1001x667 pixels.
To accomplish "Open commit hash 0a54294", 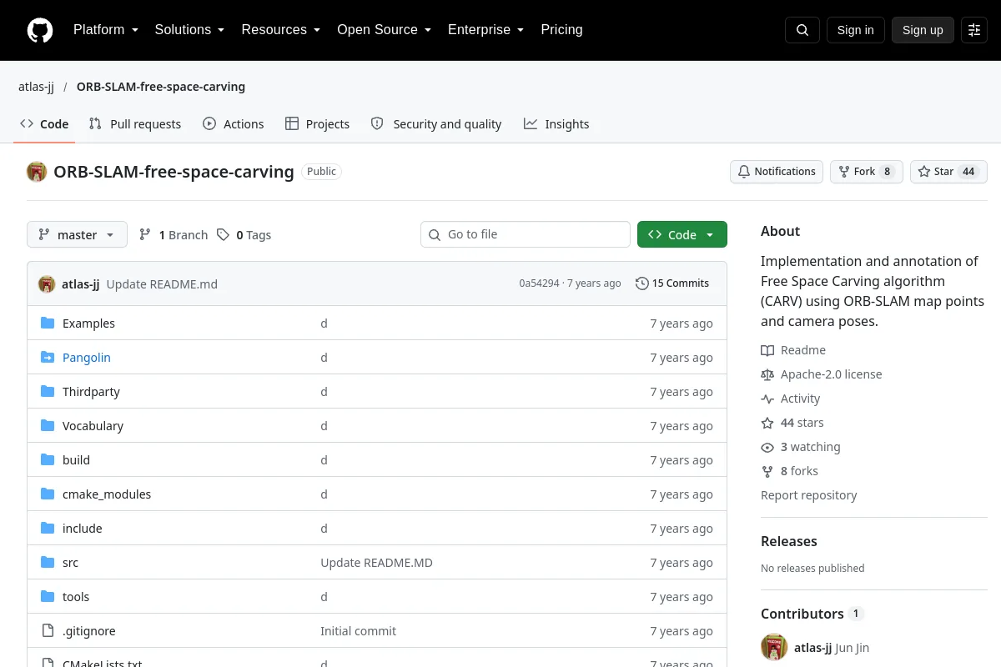I will (x=539, y=283).
